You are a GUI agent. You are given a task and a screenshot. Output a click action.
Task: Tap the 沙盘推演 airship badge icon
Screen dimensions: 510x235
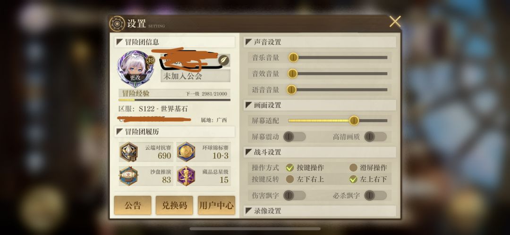coord(128,176)
